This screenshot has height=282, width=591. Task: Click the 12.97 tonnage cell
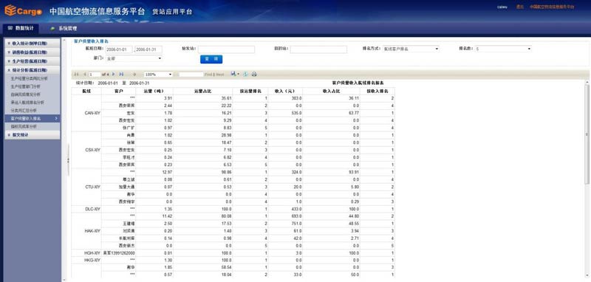[155, 172]
